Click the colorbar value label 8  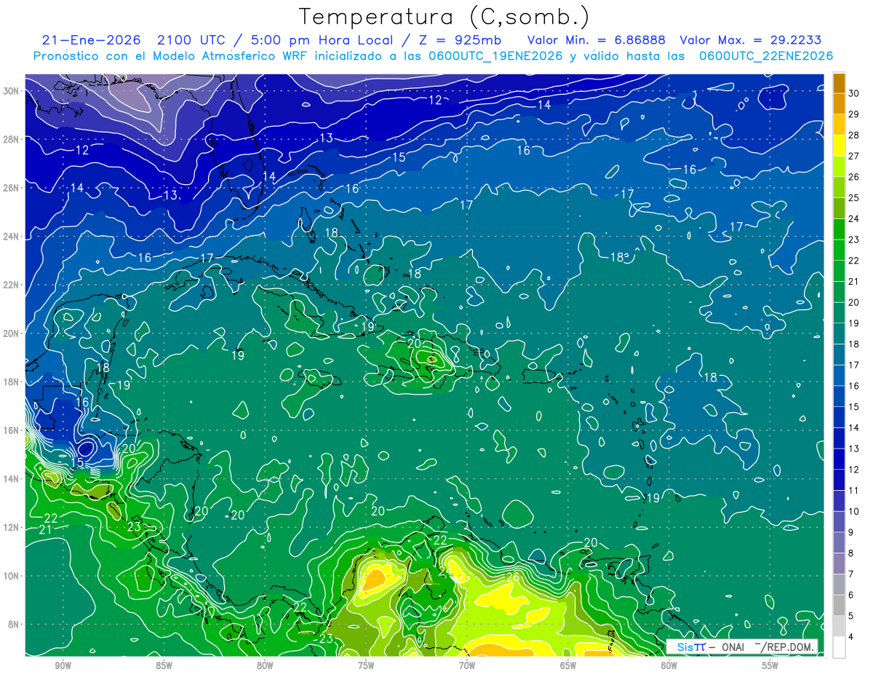pos(852,553)
